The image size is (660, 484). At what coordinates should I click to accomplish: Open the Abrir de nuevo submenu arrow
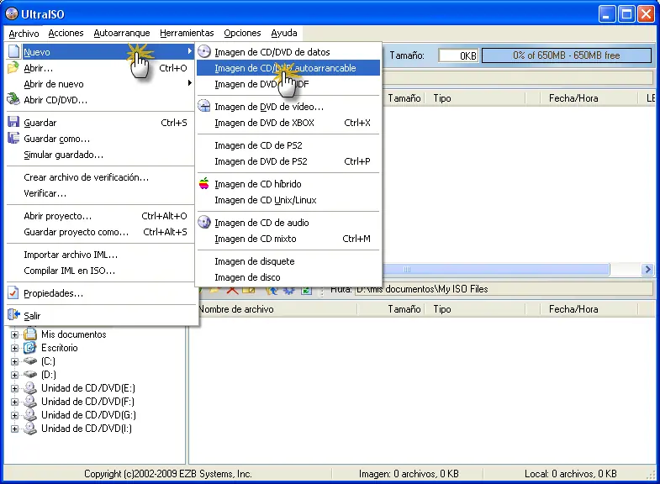tap(190, 83)
